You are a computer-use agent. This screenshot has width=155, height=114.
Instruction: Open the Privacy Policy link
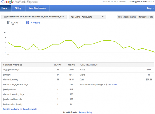[86, 112]
